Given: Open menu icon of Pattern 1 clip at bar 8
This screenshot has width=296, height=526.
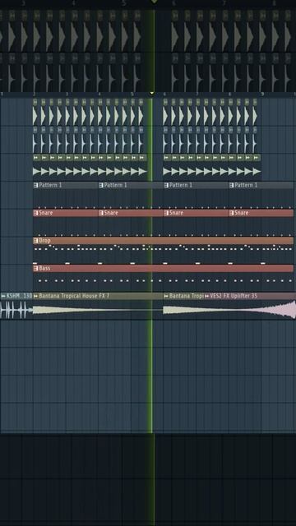Looking at the screenshot, I should click(x=231, y=185).
